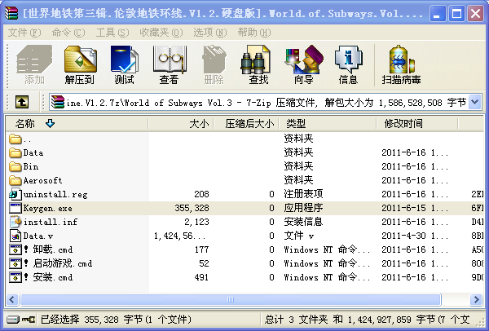Select the 'Keygen.exe' file name
This screenshot has height=331, width=489.
48,208
